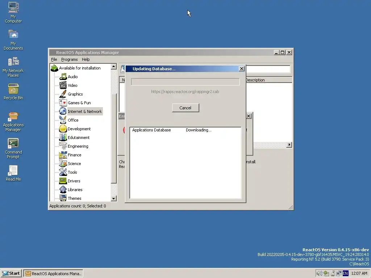Open the Recycle Bin desktop icon

13,92
